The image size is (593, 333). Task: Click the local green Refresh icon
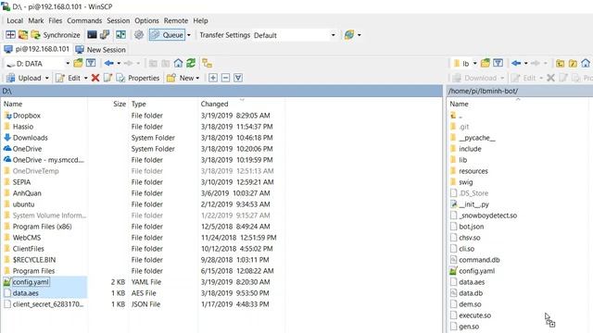click(191, 64)
